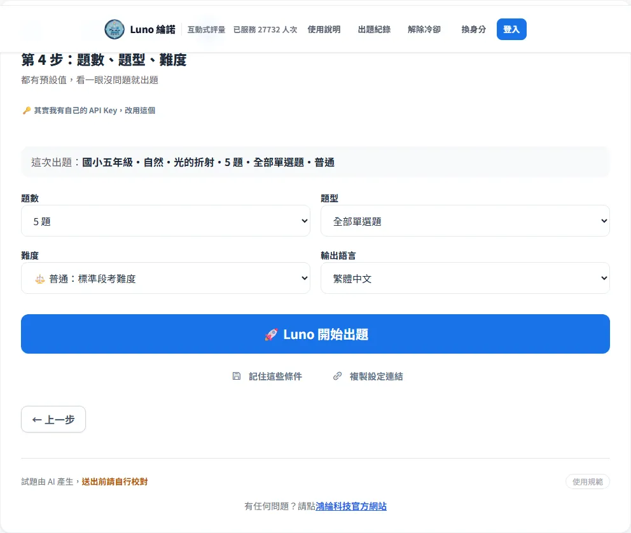The width and height of the screenshot is (631, 533).
Task: Click the key icon beside API Key text
Action: coord(27,110)
